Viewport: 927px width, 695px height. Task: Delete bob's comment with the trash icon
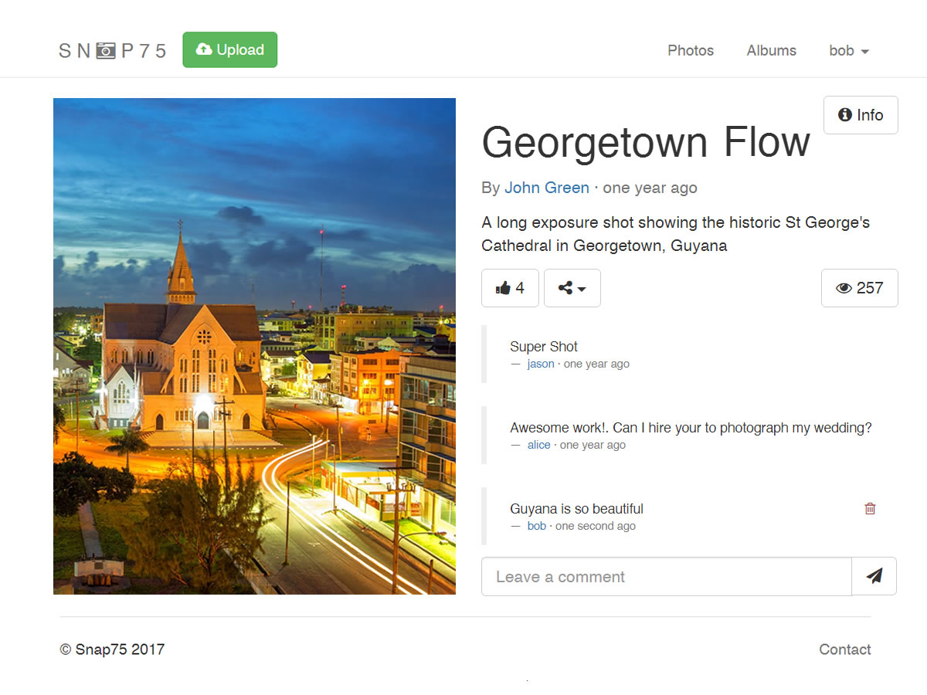tap(870, 508)
